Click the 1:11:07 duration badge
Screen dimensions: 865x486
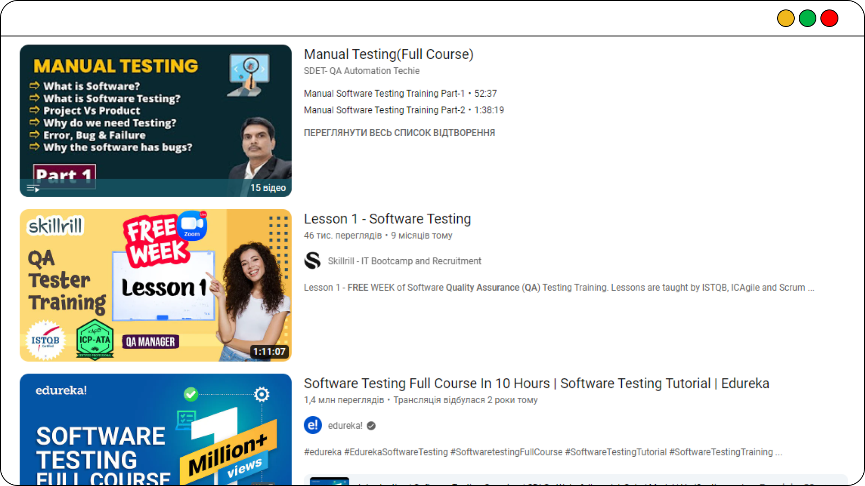[269, 351]
